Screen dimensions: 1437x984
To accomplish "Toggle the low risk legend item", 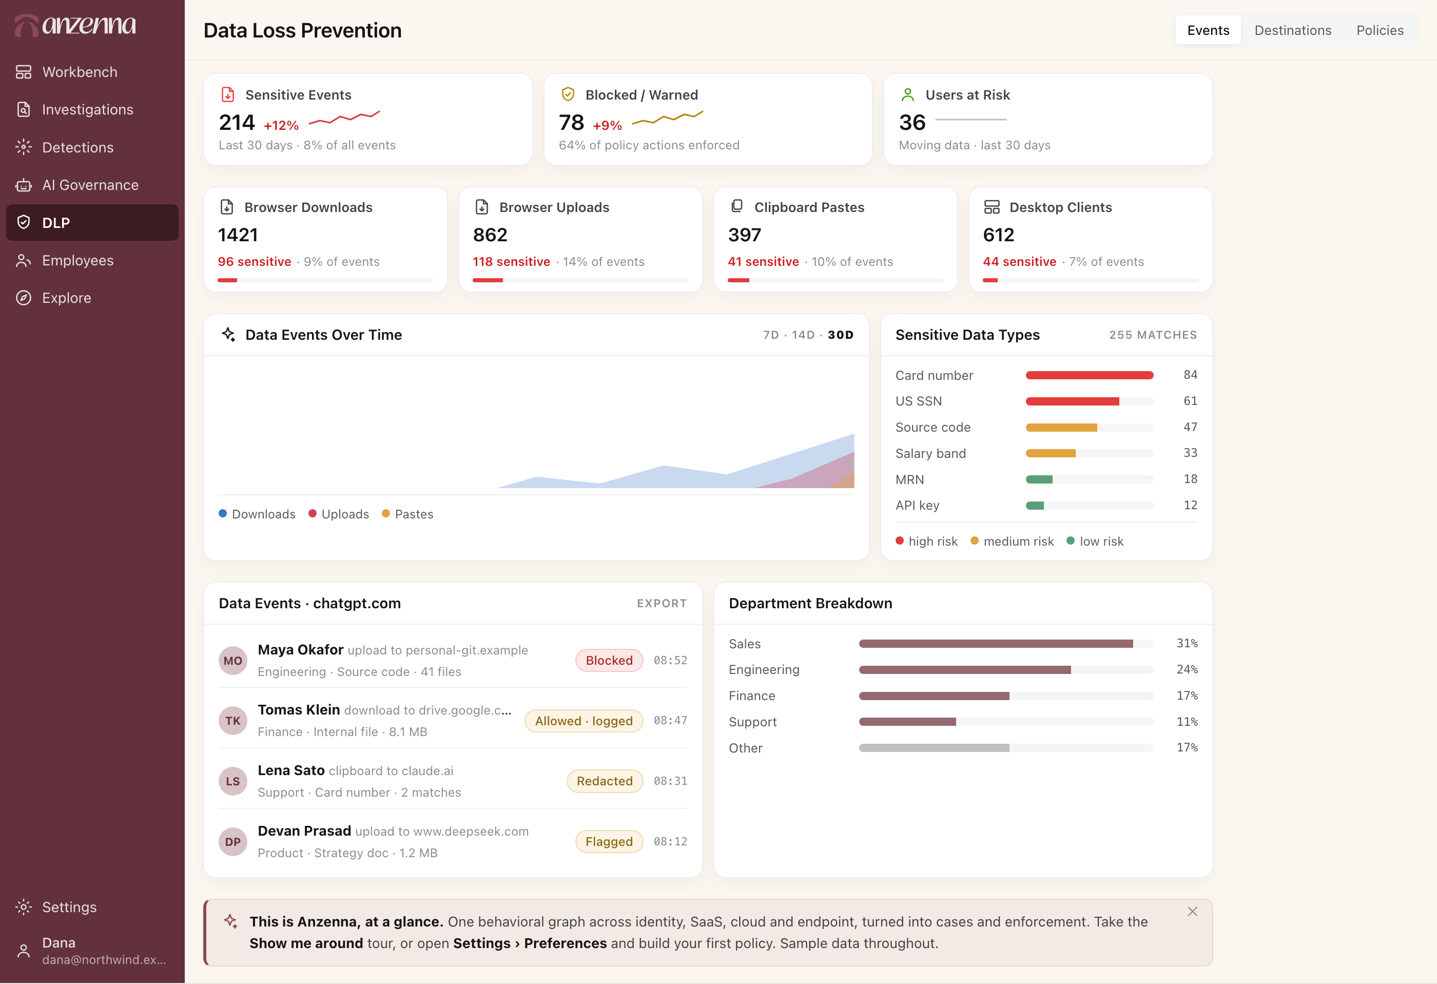I will click(x=1095, y=541).
